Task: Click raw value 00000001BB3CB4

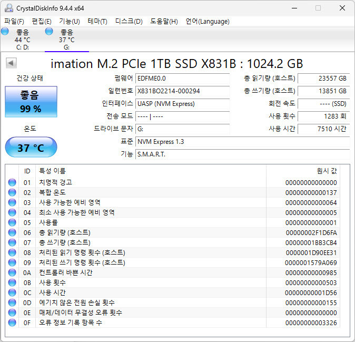Action: tap(311, 243)
